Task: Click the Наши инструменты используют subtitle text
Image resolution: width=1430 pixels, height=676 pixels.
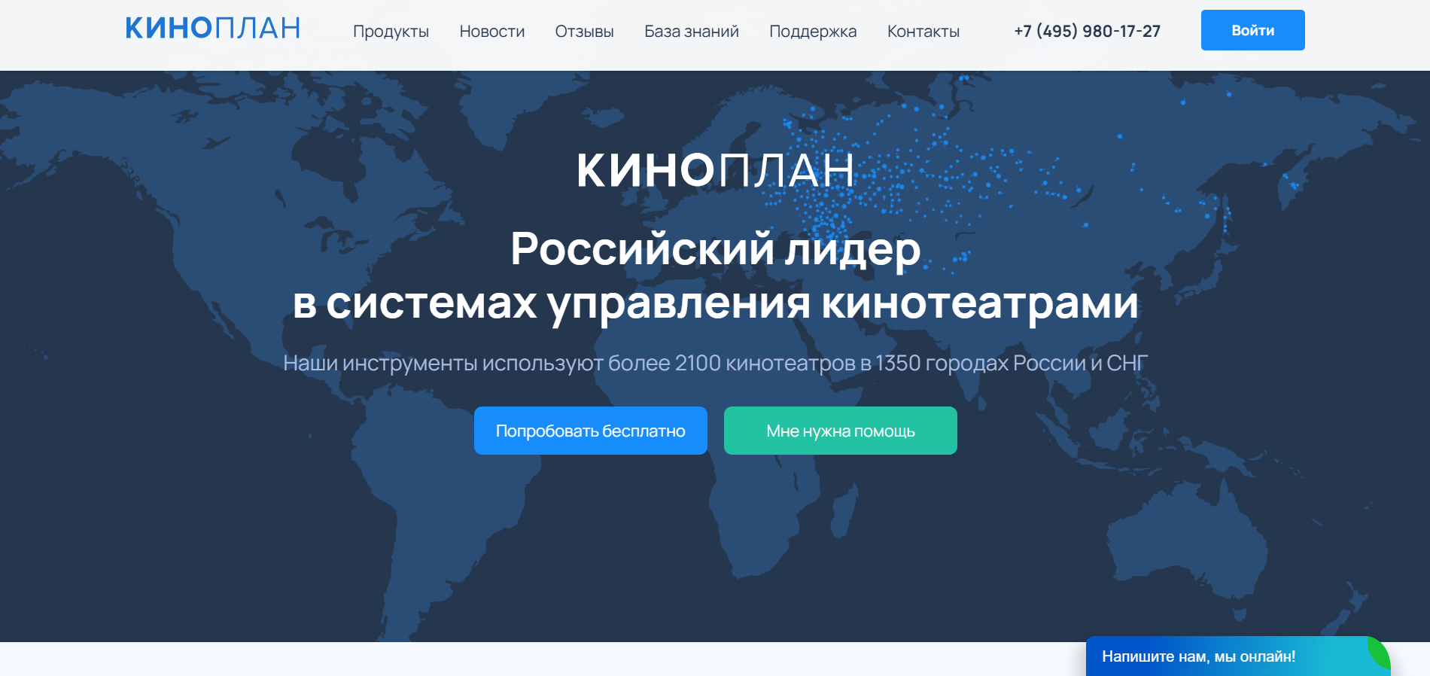Action: (x=715, y=363)
